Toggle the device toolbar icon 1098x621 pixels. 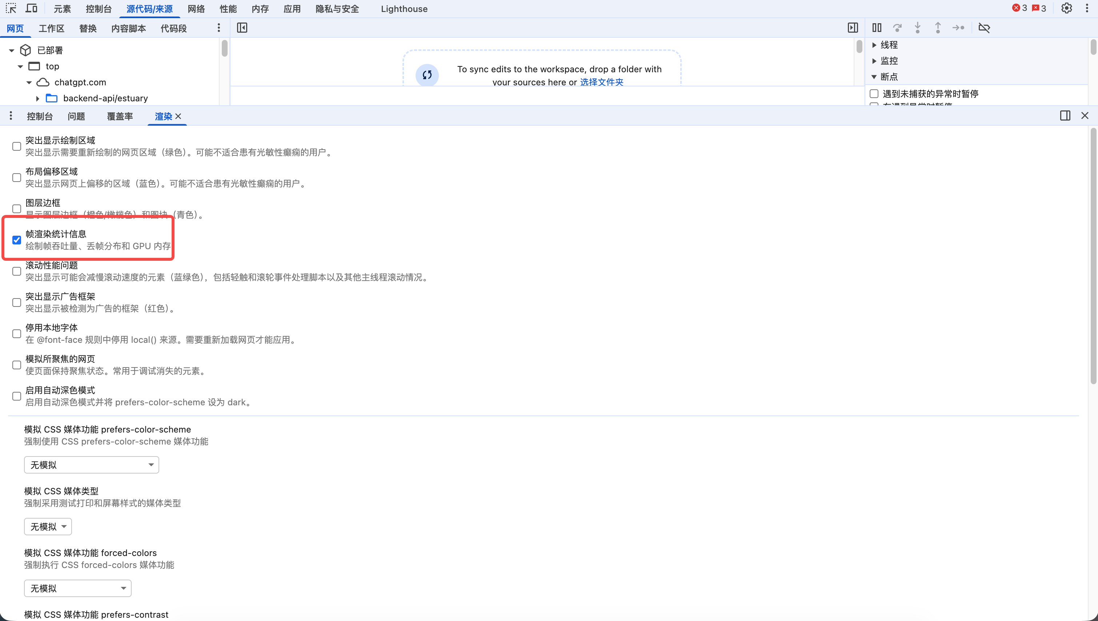click(x=32, y=8)
